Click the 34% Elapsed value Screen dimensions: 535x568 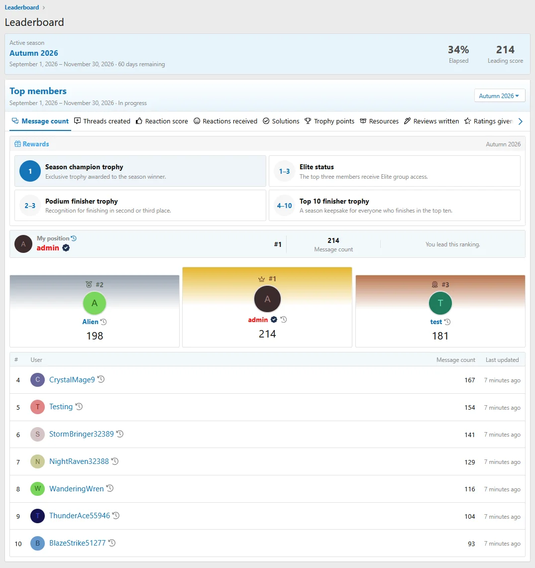tap(458, 49)
